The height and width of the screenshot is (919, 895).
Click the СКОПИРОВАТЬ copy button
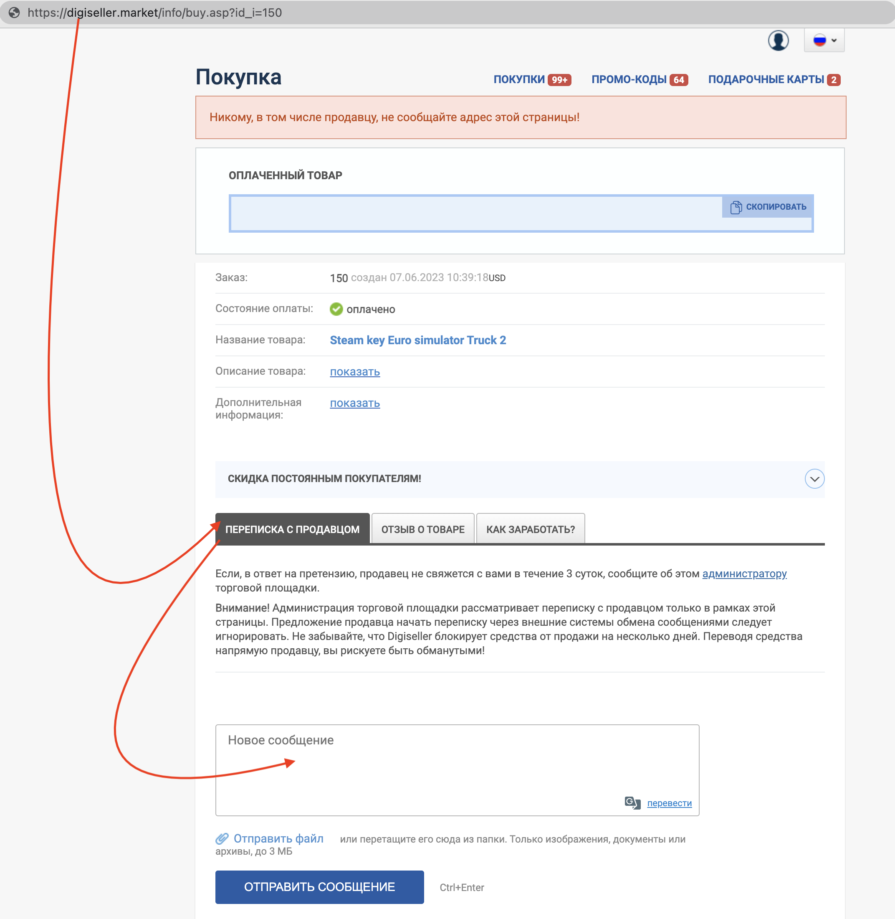coord(768,207)
